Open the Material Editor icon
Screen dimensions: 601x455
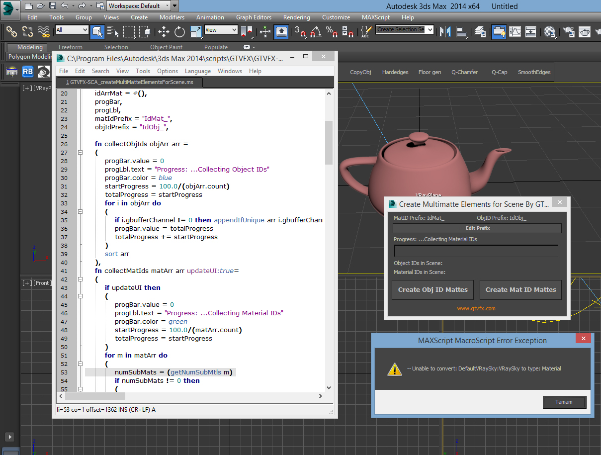[550, 32]
